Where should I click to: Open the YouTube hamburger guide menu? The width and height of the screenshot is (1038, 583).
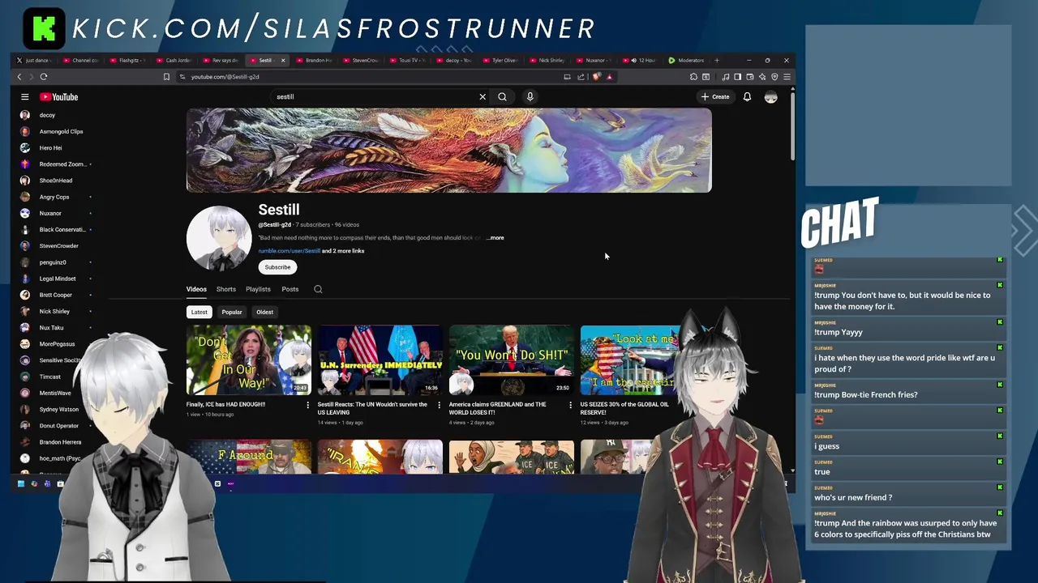[x=25, y=96]
